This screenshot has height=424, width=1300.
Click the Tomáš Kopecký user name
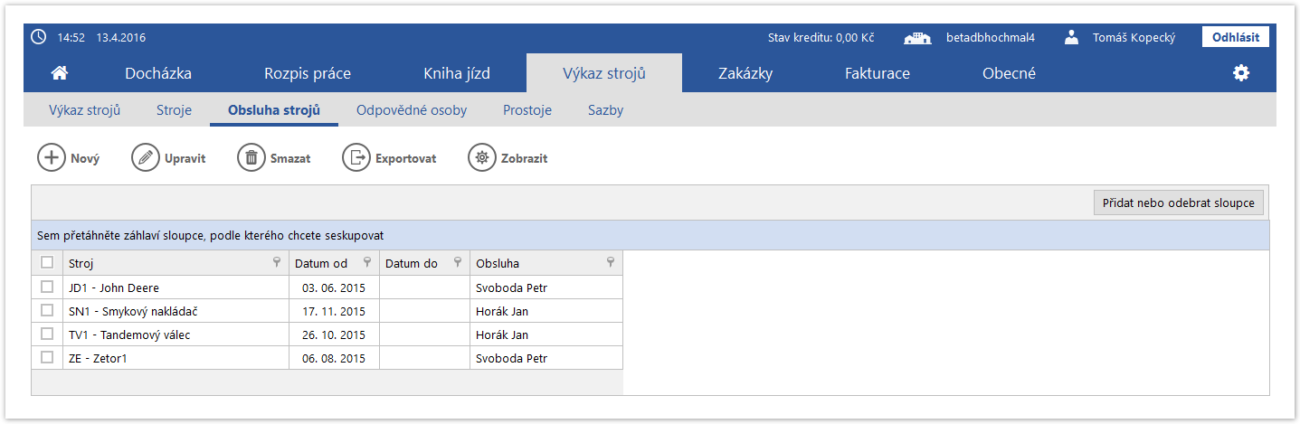coord(1134,37)
